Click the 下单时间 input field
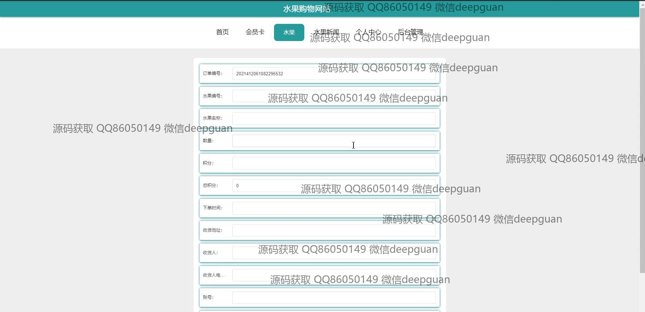Viewport: 645px width, 312px height. pyautogui.click(x=333, y=208)
